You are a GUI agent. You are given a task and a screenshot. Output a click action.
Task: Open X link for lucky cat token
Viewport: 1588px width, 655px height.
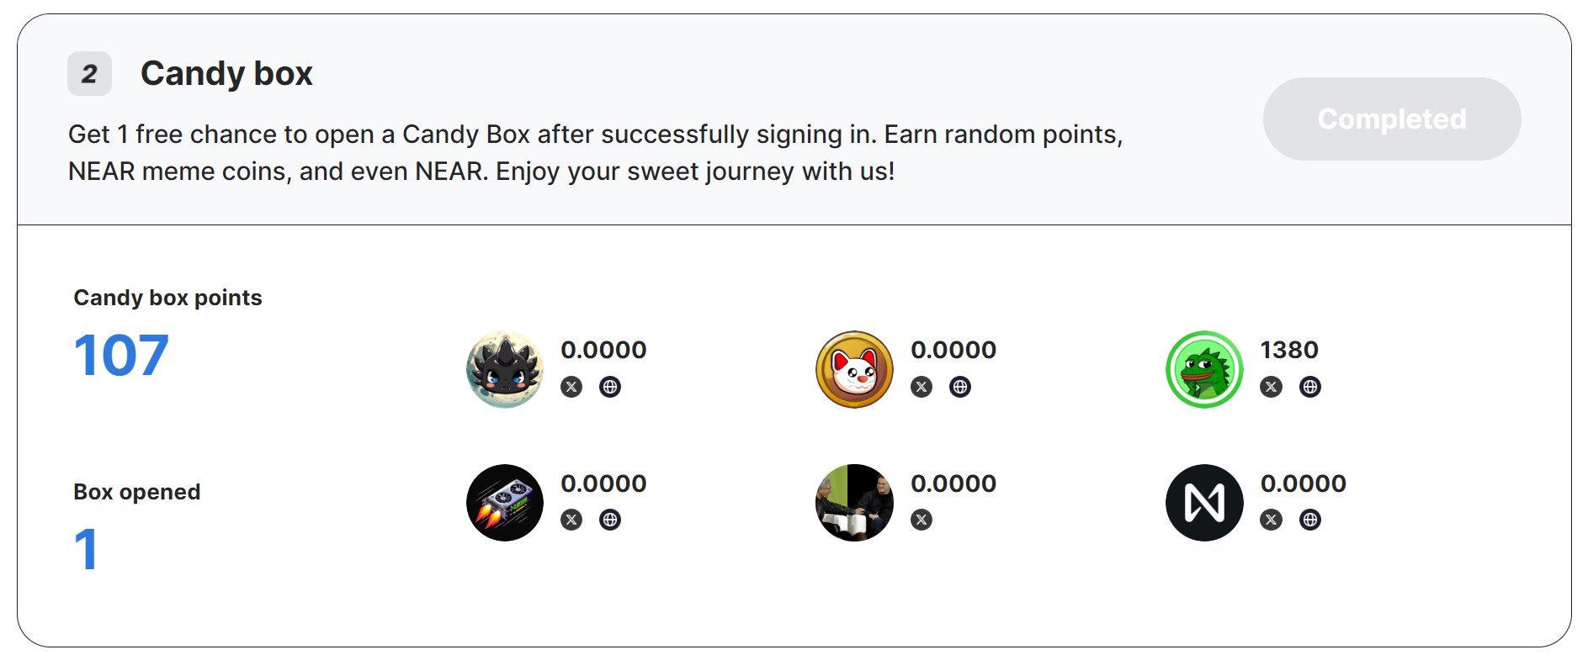tap(921, 387)
